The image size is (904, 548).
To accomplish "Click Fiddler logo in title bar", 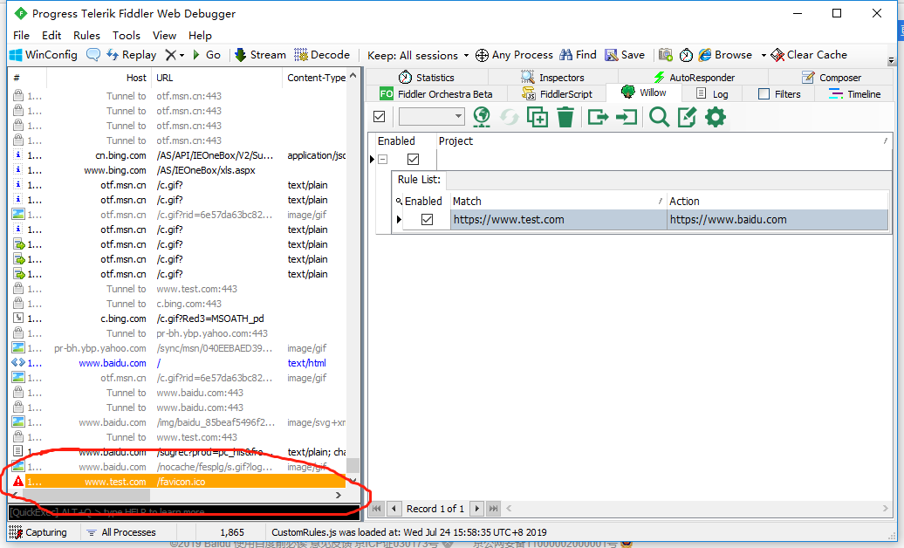I will 21,13.
